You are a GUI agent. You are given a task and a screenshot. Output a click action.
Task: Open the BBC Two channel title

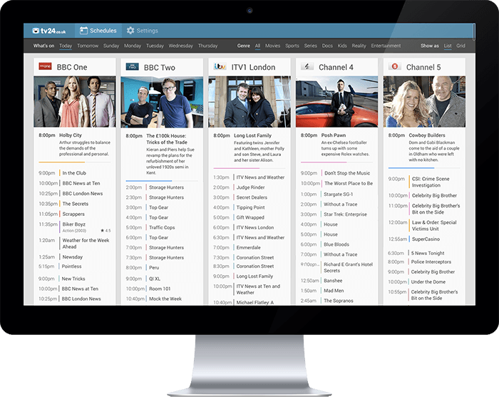160,68
